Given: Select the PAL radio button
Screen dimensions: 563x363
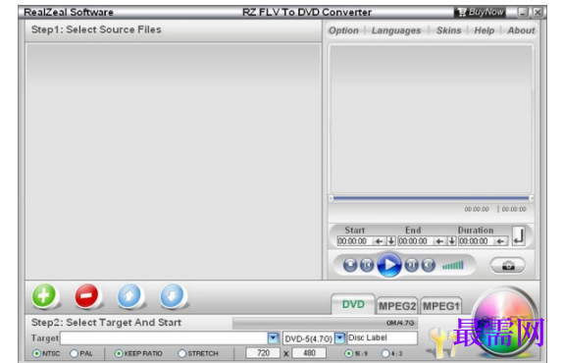Looking at the screenshot, I should [x=74, y=353].
